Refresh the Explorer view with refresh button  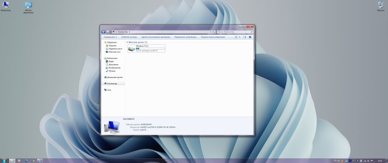coord(214,32)
